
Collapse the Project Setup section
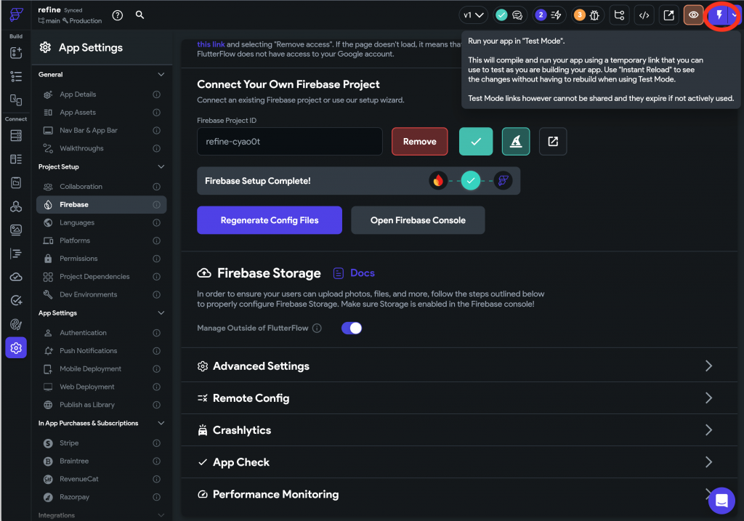pyautogui.click(x=161, y=166)
